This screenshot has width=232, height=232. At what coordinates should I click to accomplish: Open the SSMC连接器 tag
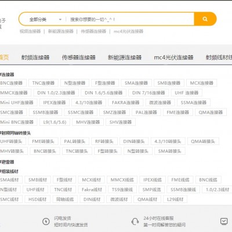(x=81, y=113)
